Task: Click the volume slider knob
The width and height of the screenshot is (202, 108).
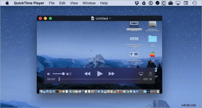Action: click(x=63, y=74)
